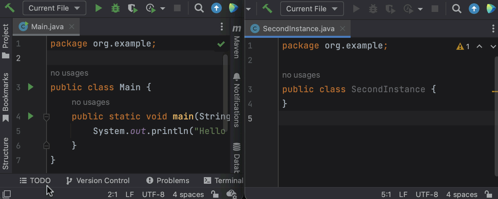Click the warning count indicator in SecondInstance.java
Viewport: 498px width, 199px height.
point(463,46)
